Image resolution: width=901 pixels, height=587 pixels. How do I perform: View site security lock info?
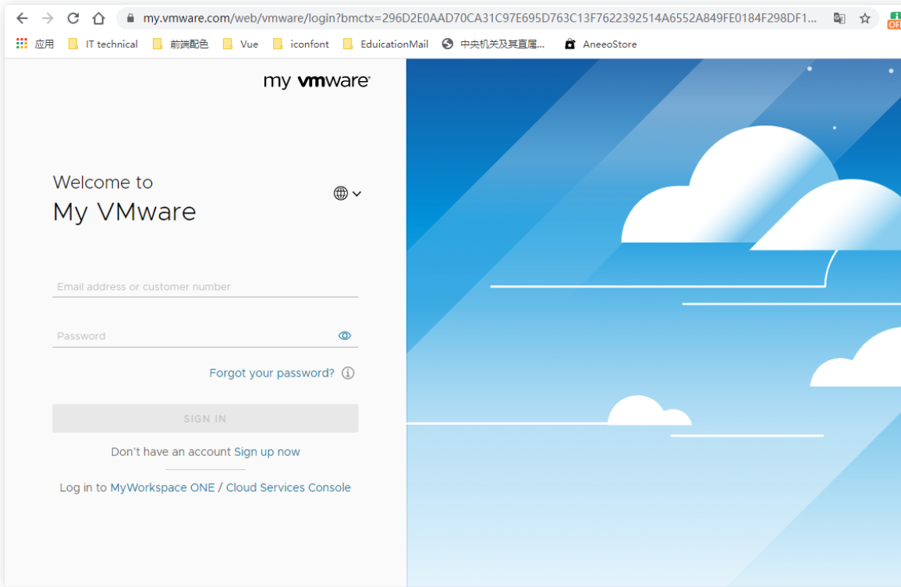pyautogui.click(x=130, y=19)
